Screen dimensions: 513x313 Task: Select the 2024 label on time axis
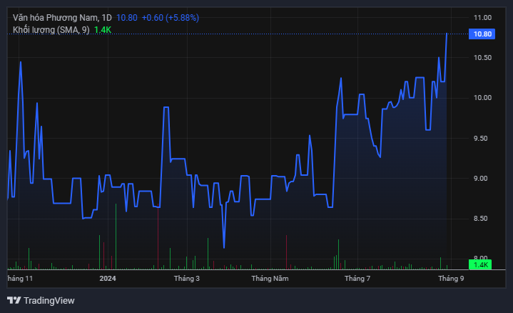pyautogui.click(x=108, y=279)
